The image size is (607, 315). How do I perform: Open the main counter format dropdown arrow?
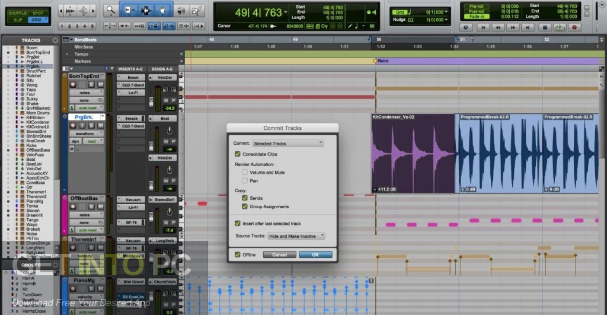(x=286, y=12)
